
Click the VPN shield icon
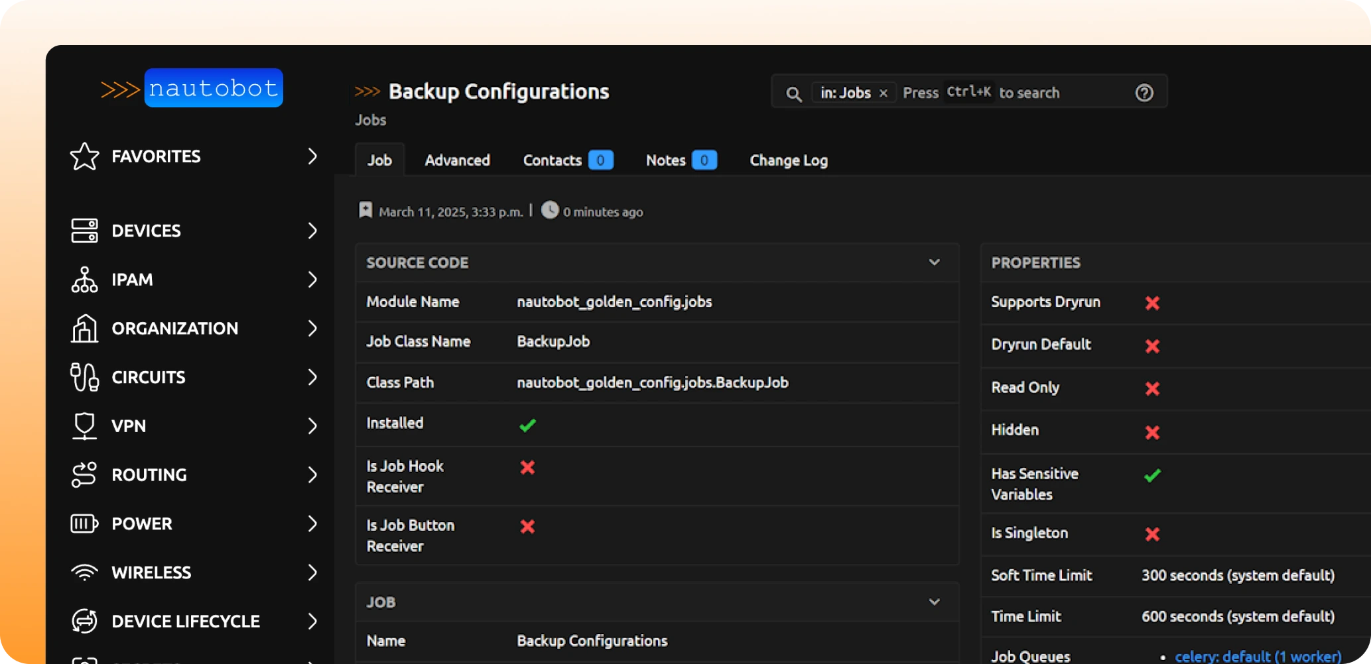pos(84,426)
